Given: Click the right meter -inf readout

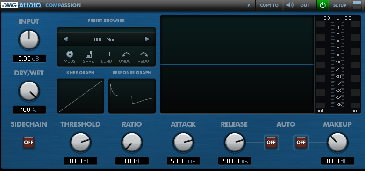Looking at the screenshot, I should (x=355, y=111).
